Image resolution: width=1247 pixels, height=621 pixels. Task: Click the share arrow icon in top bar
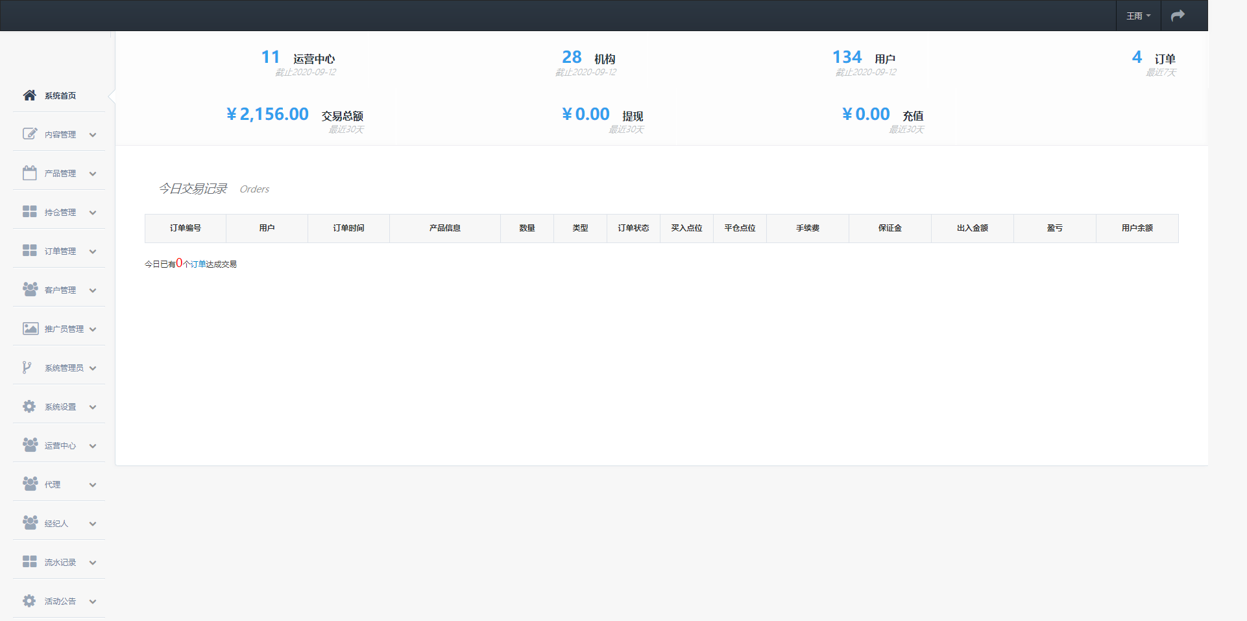1178,16
